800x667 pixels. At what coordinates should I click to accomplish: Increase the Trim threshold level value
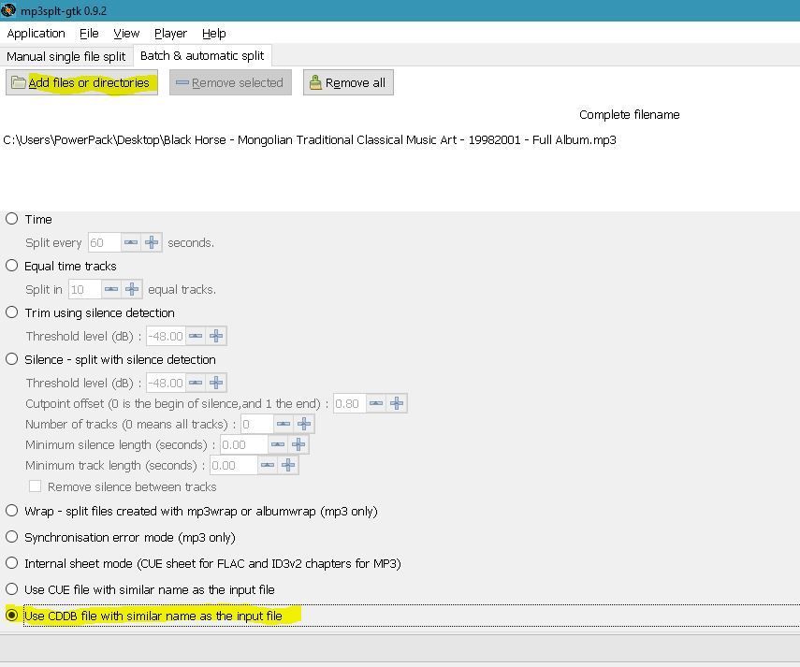coord(216,337)
